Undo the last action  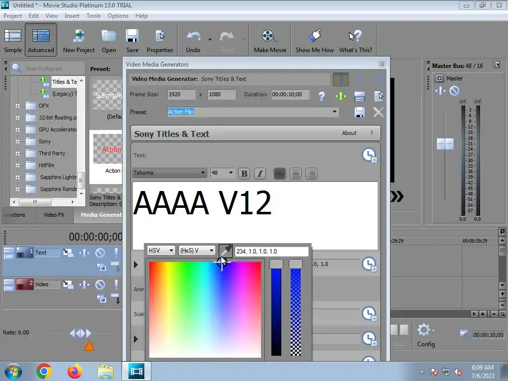pyautogui.click(x=193, y=41)
